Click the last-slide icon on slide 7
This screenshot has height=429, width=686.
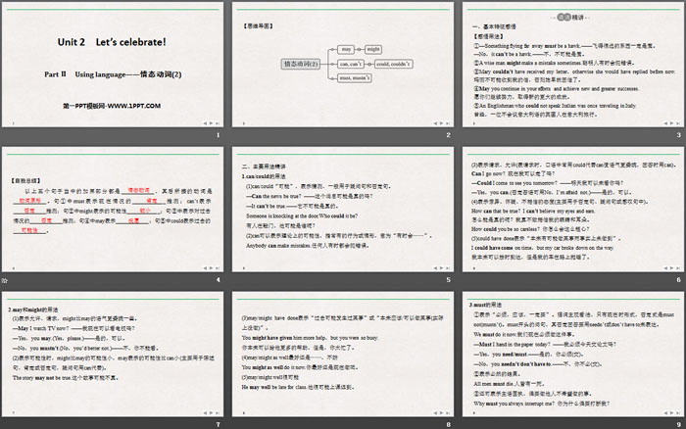(x=217, y=412)
